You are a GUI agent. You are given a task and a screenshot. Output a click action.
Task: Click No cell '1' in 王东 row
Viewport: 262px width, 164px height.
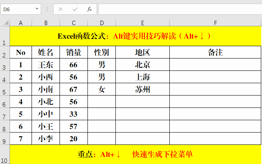coord(21,64)
